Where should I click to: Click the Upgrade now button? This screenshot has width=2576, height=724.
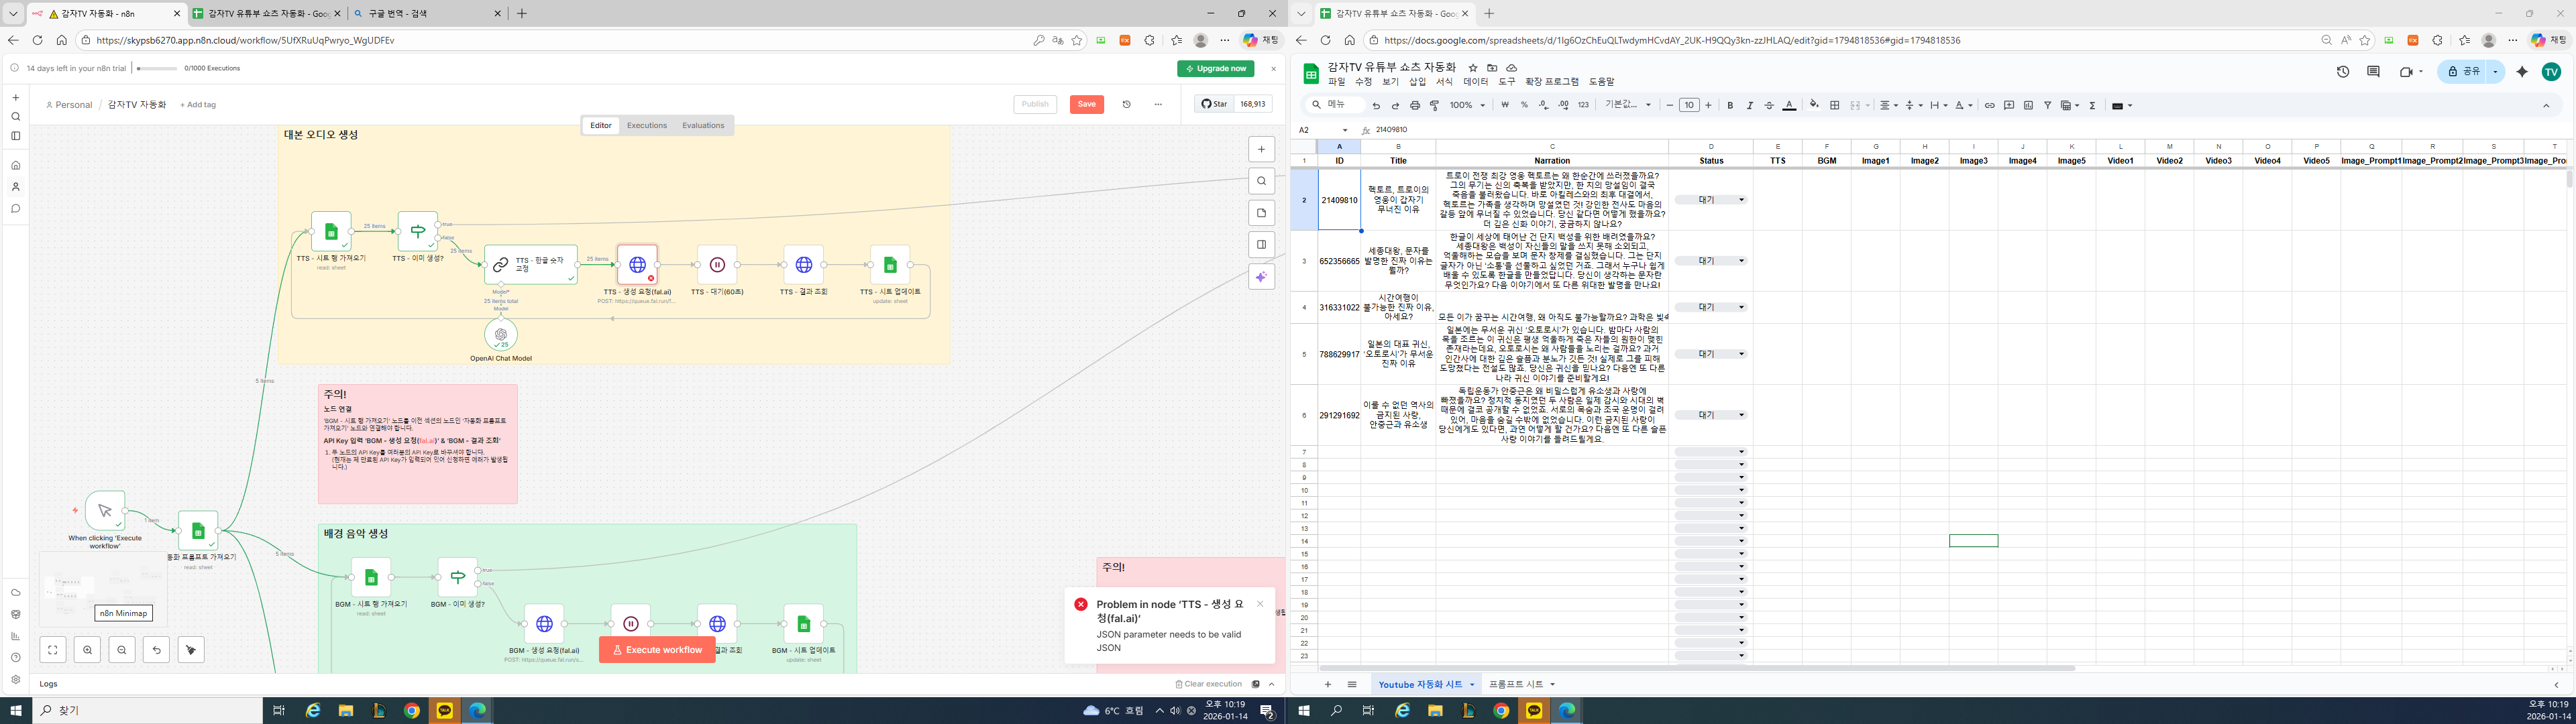pos(1215,68)
